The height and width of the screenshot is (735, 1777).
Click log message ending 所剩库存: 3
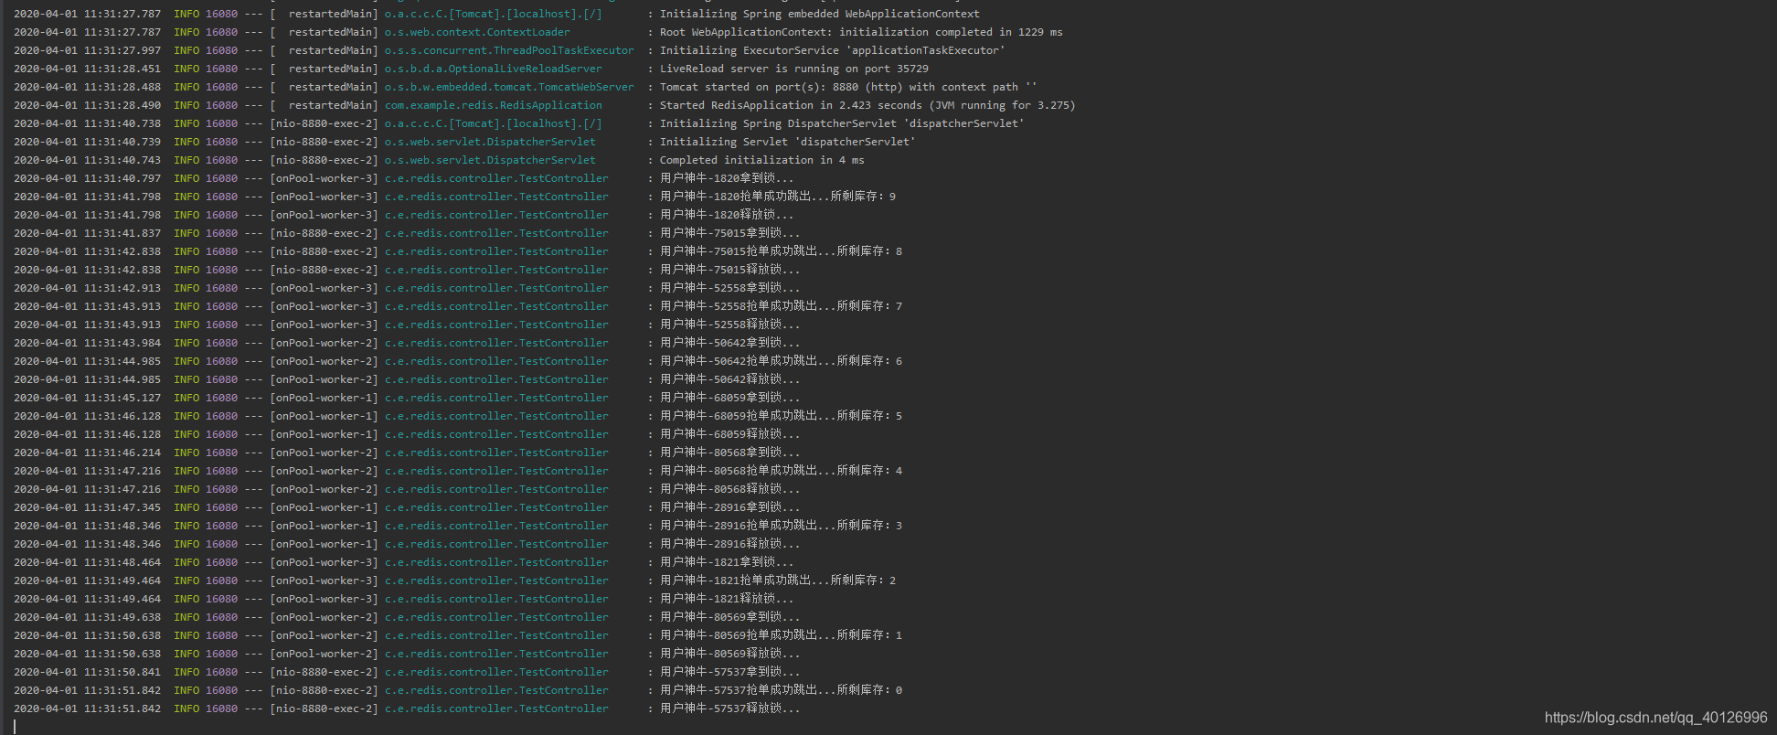click(x=782, y=526)
